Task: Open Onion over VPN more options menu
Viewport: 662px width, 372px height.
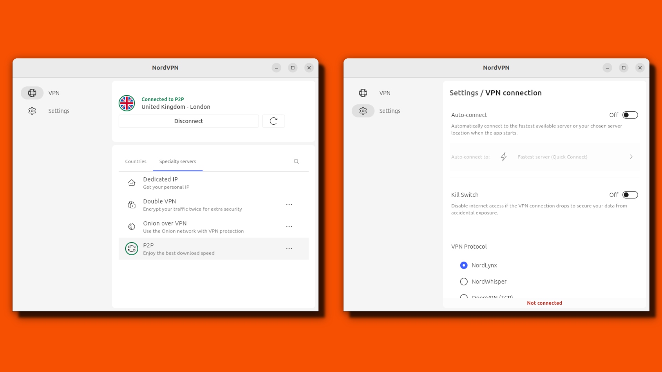Action: pos(289,227)
